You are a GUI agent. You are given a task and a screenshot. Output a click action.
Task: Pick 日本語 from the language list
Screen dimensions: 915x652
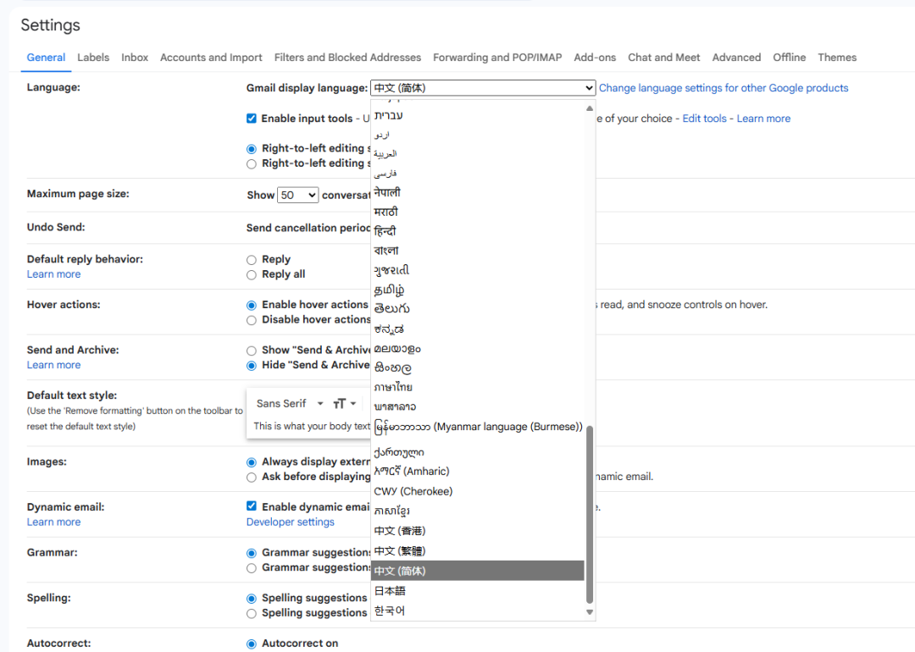[x=388, y=591]
